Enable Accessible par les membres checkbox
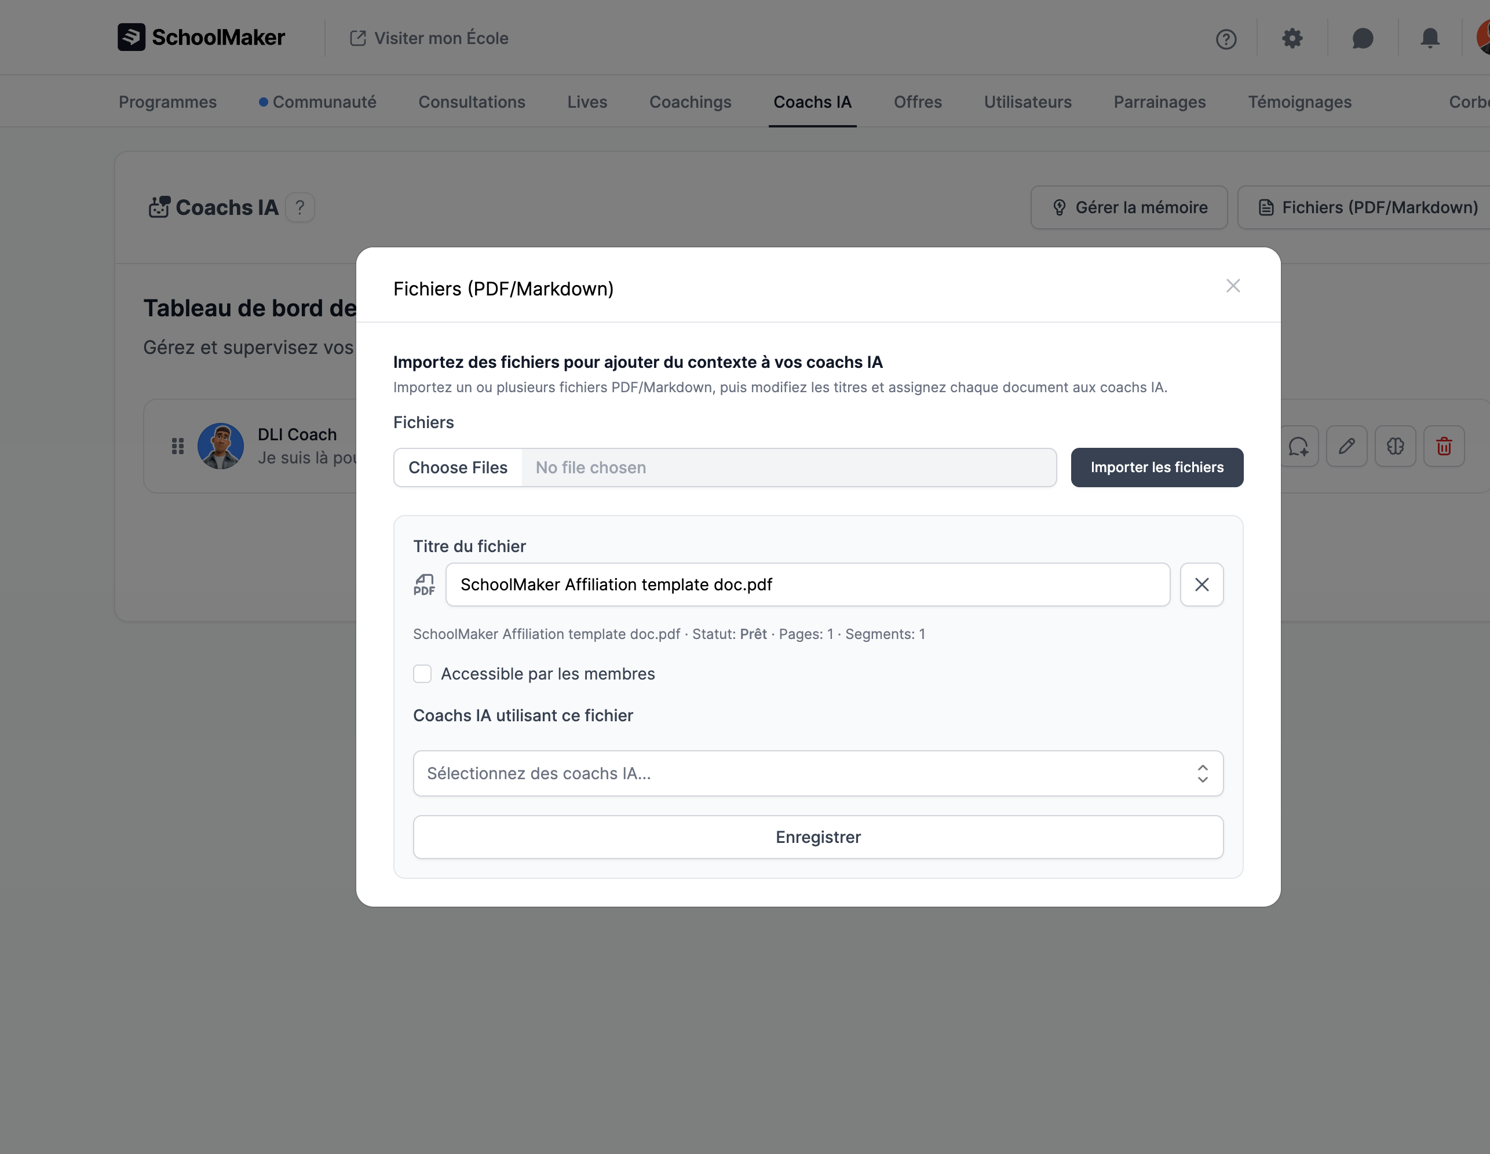This screenshot has width=1490, height=1154. point(422,674)
